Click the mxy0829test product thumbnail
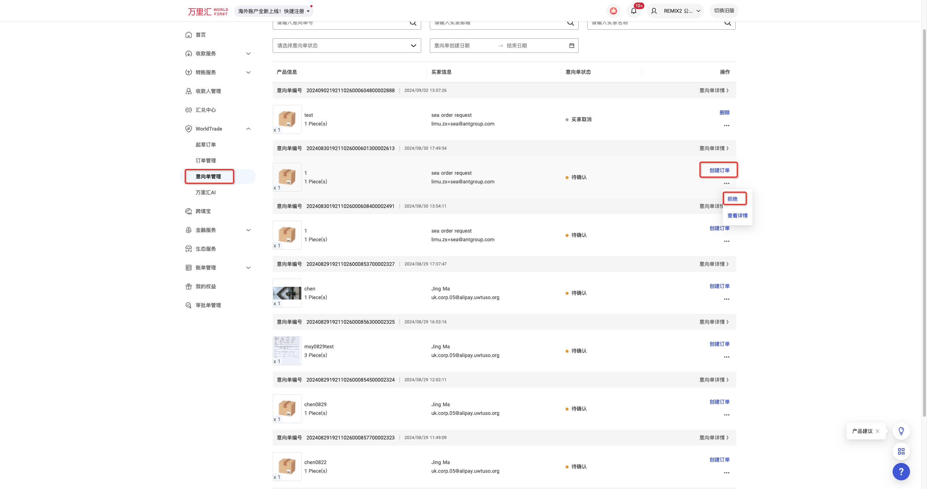Screen dimensions: 927x489 [x=287, y=350]
